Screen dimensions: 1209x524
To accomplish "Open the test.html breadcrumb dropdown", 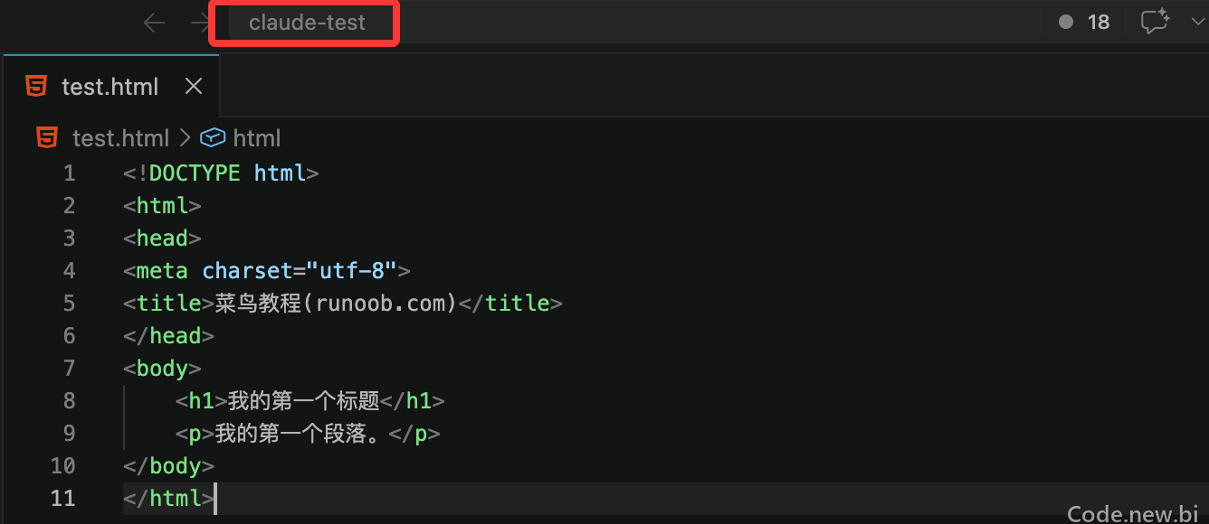I will pyautogui.click(x=120, y=138).
